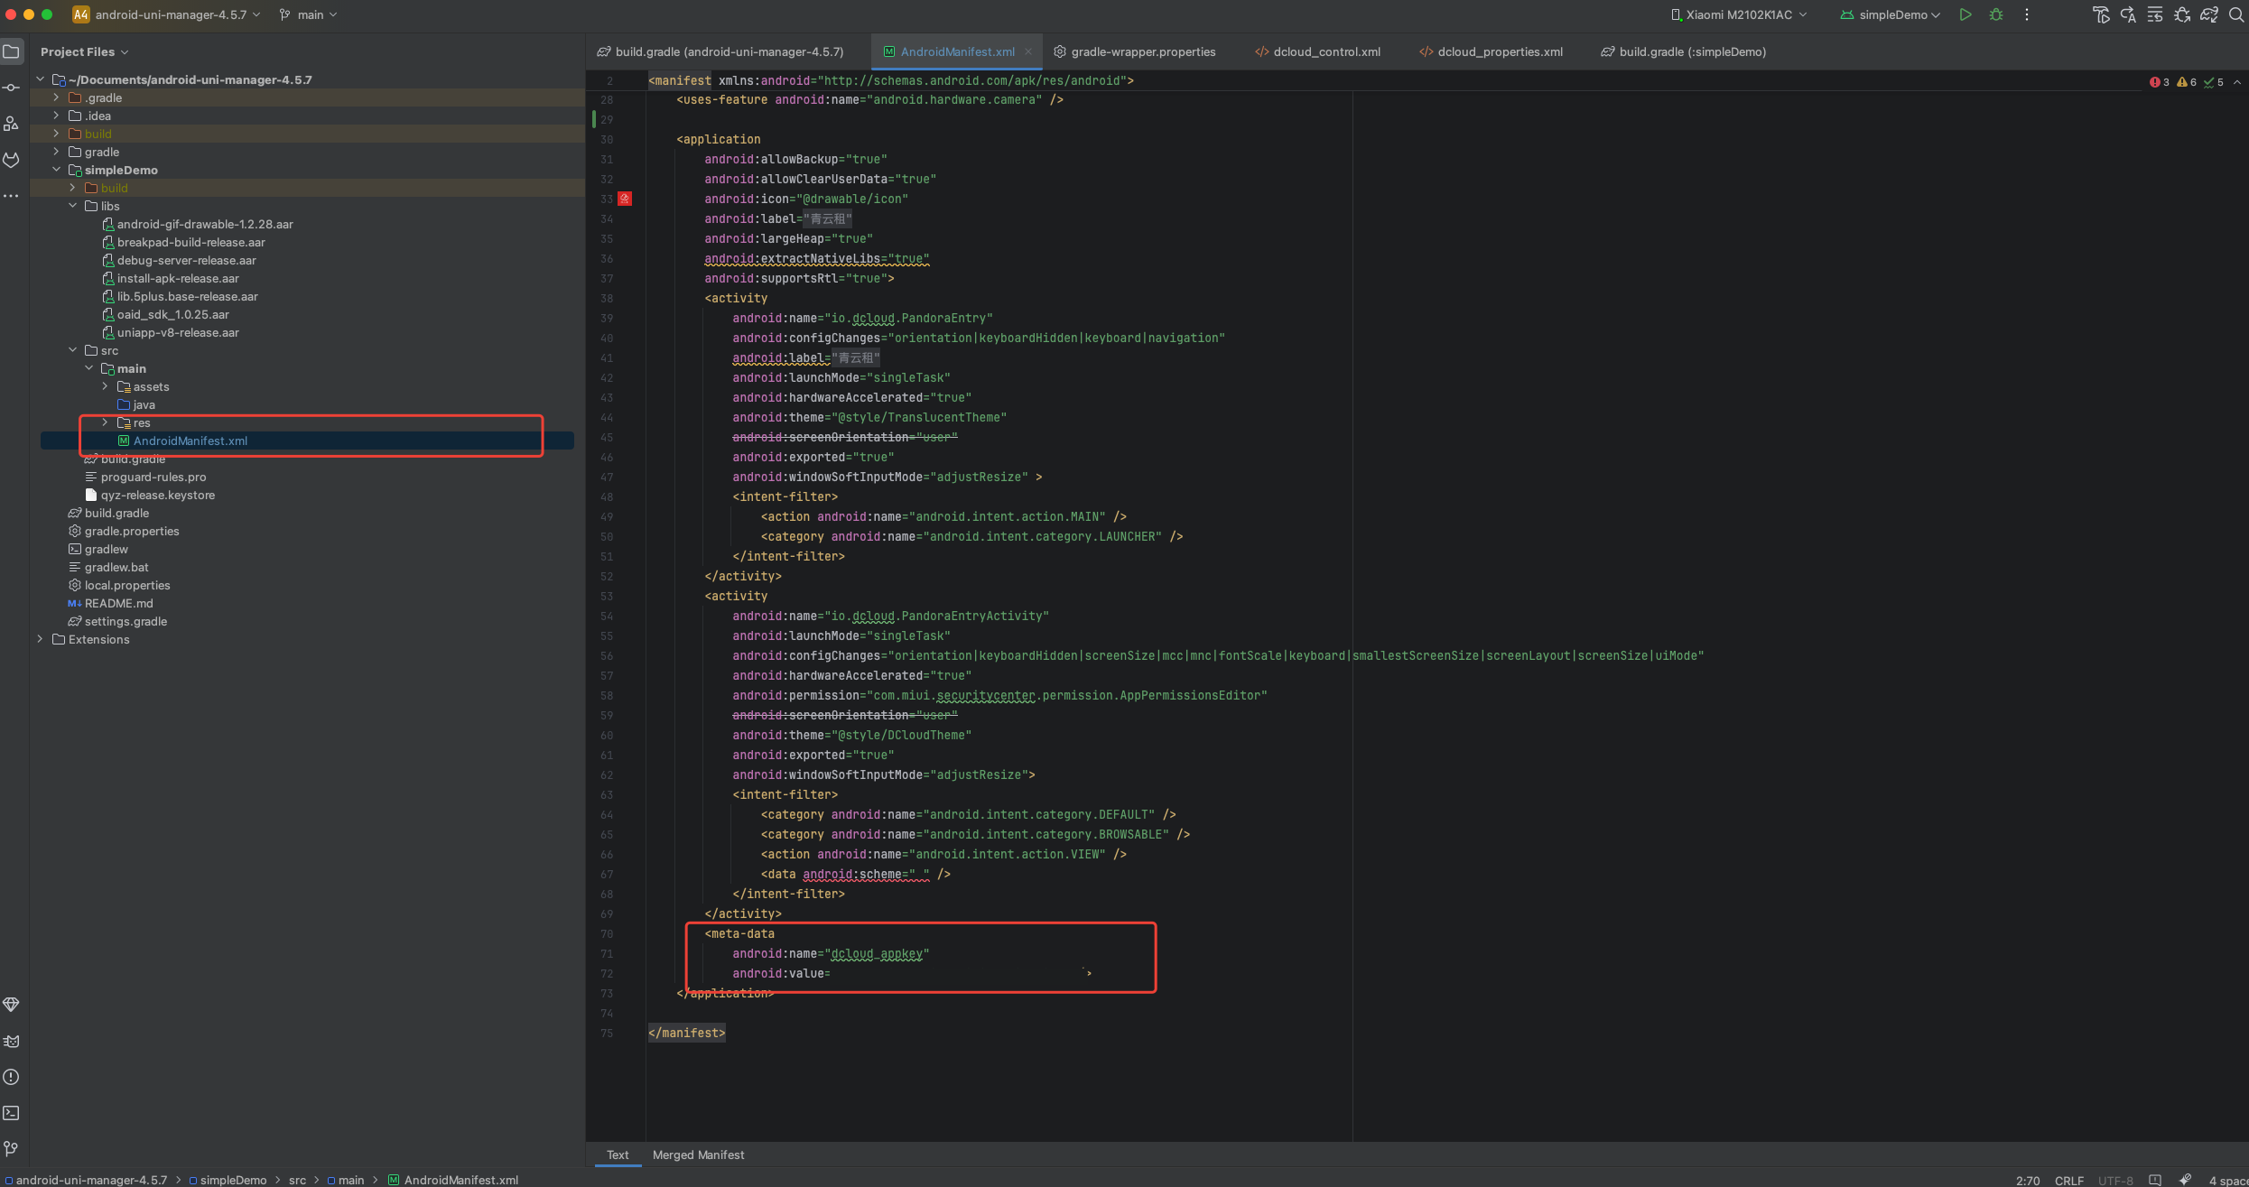Open the Git tool window
The image size is (2249, 1187).
point(12,1149)
